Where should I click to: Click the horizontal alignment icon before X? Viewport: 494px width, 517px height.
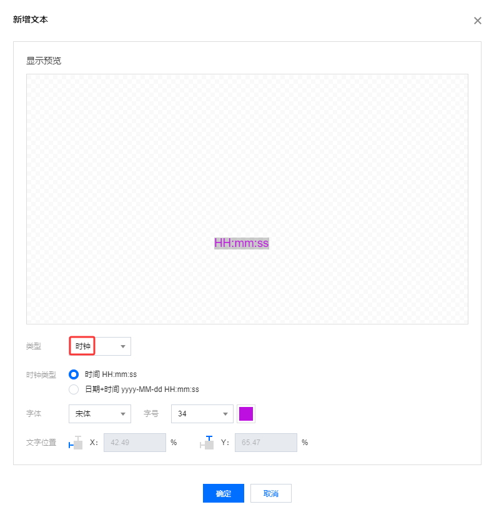coord(76,443)
